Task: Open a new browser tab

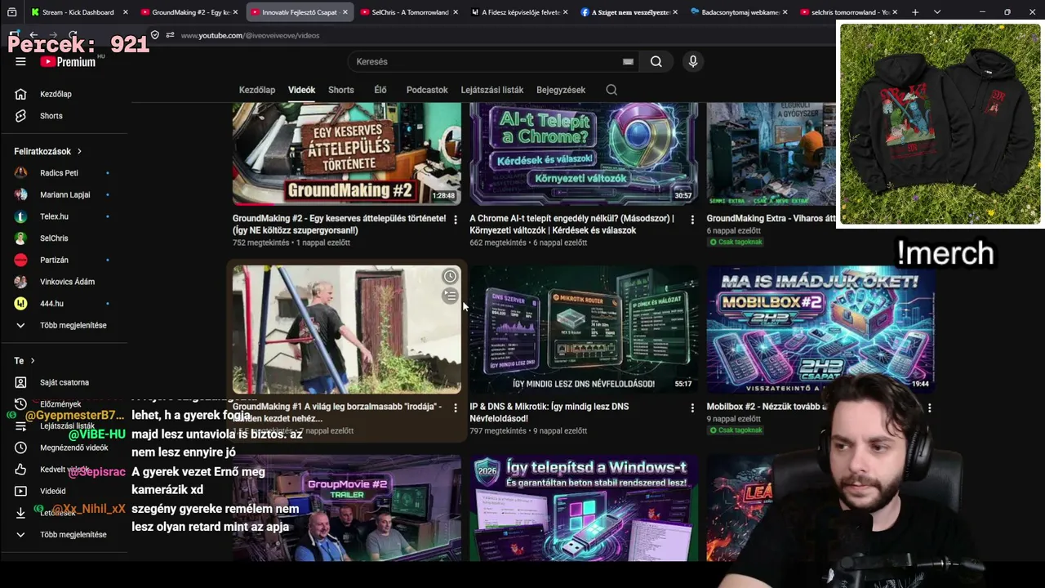Action: pos(915,12)
